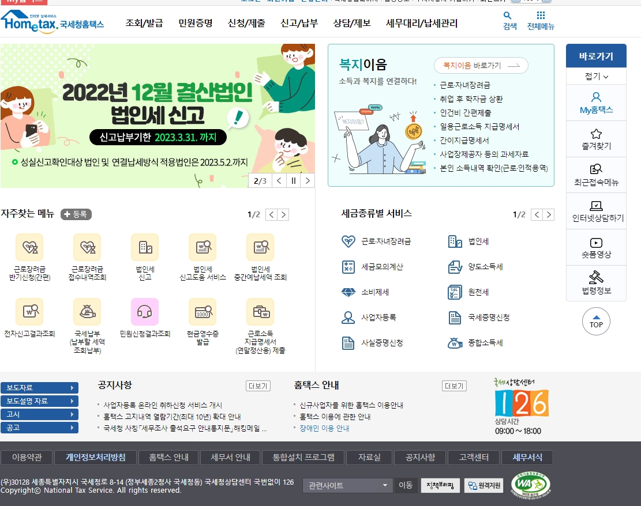Screen dimensions: 641x506
Task: Open 통합설치 프로그램 footer link
Action: 303,458
